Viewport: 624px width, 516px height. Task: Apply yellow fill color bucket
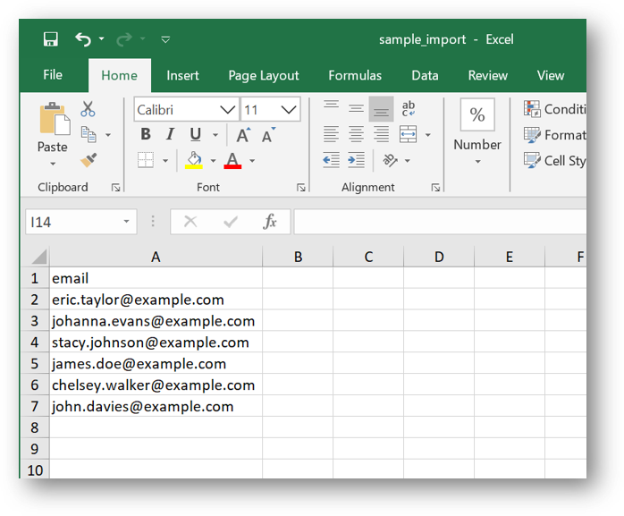pyautogui.click(x=194, y=160)
